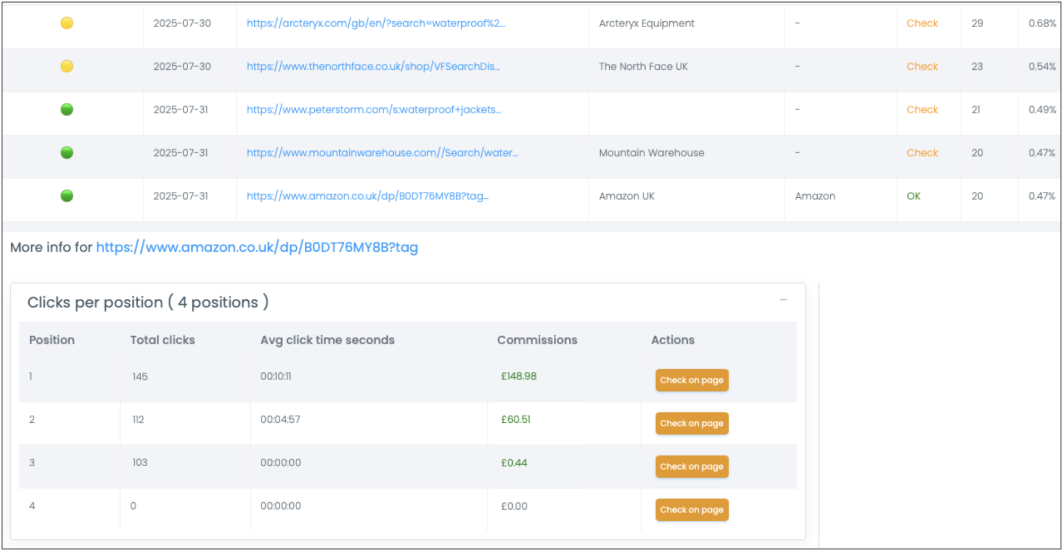Image resolution: width=1063 pixels, height=551 pixels.
Task: Click the yellow status dot in Arcteryx row
Action: (x=67, y=23)
